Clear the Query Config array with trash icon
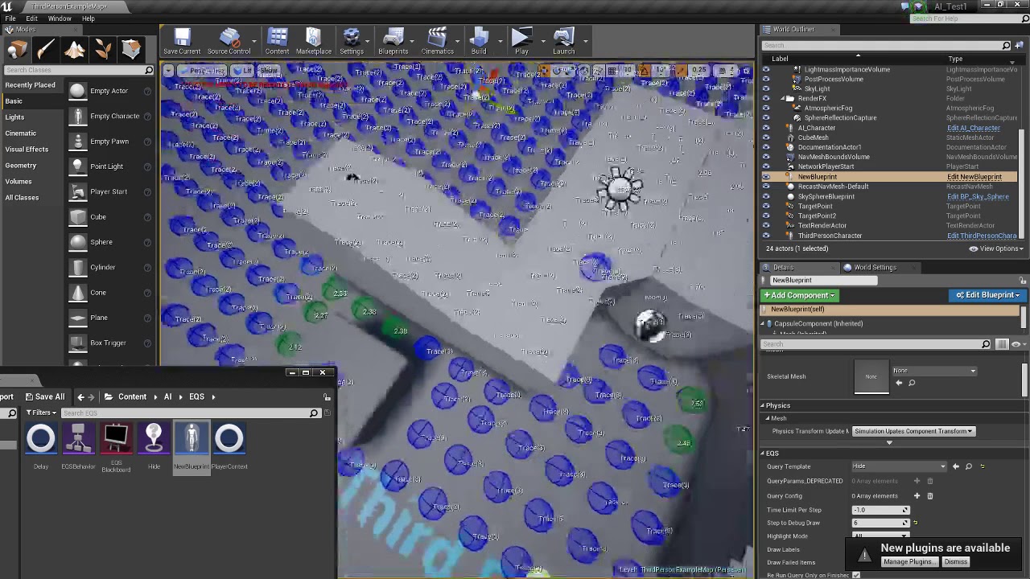Screen dimensions: 1030x579 [x=930, y=496]
